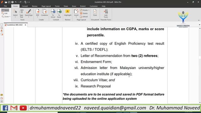Open the Pages pane in the sidebar
The height and width of the screenshot is (113, 201).
point(2,24)
